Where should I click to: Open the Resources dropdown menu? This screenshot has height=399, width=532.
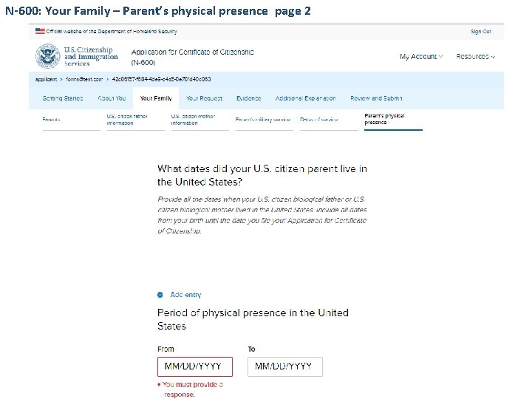point(475,57)
